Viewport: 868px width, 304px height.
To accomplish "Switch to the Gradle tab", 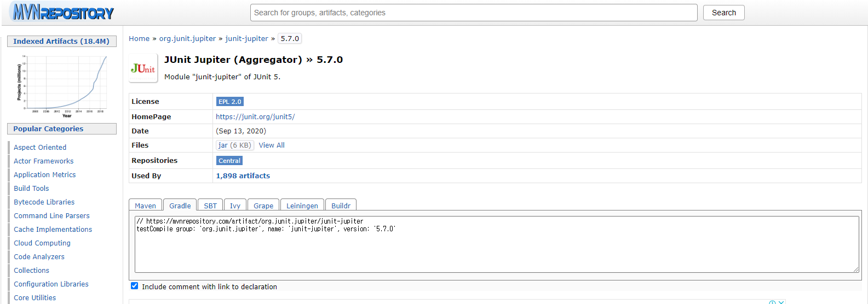I will click(180, 205).
